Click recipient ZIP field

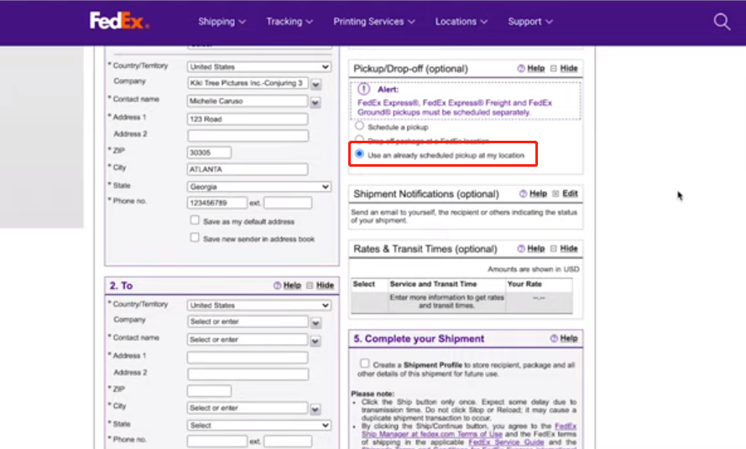[x=209, y=391]
